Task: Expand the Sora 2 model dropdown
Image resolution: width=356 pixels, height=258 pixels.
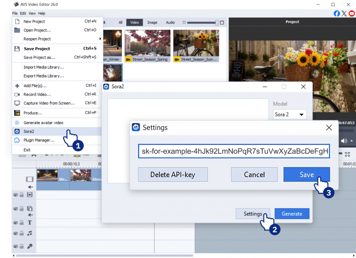Action: 290,114
